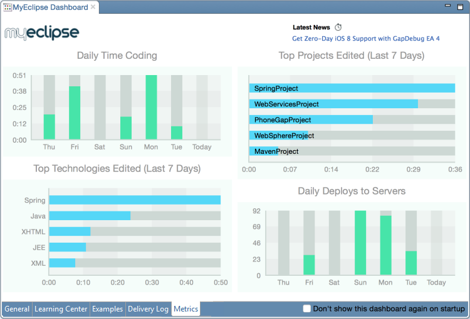Close the MyEclipse Dashboard tab
470x319 pixels.
[93, 7]
